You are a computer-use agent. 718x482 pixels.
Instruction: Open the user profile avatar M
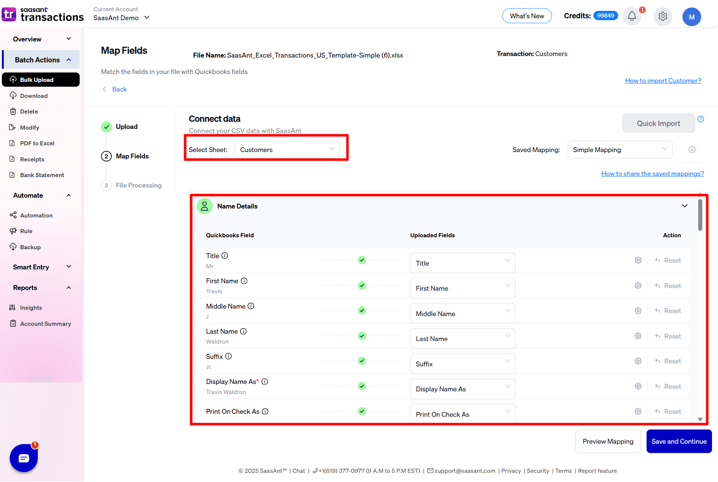click(691, 17)
